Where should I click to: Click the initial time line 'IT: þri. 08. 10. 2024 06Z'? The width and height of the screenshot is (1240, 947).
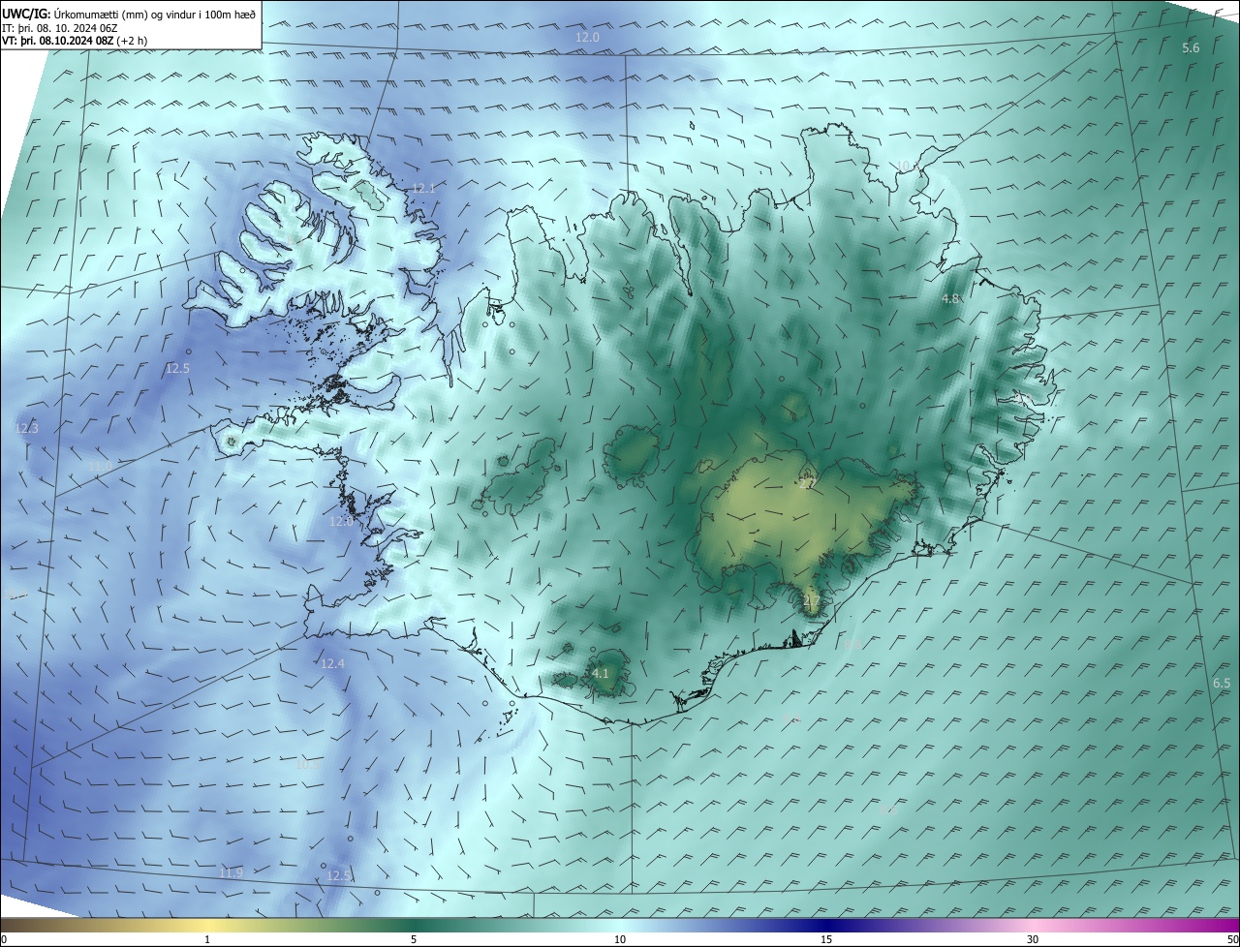(x=59, y=28)
